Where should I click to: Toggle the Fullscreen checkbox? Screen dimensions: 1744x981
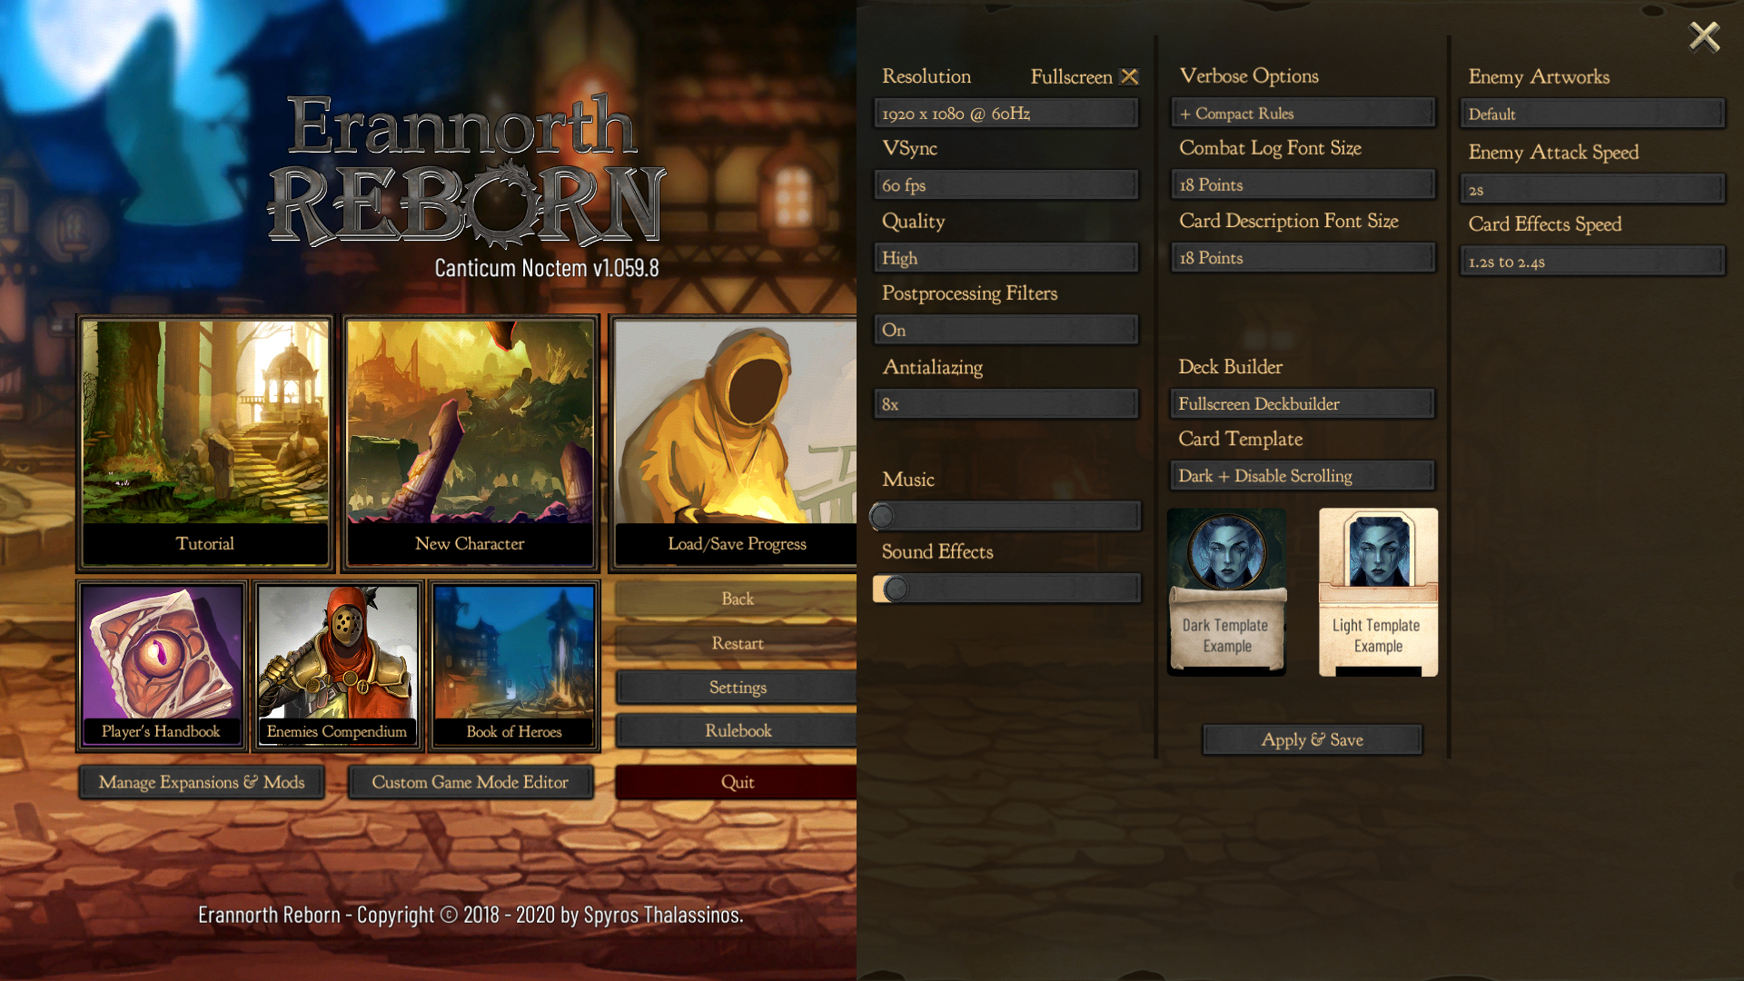click(1129, 76)
